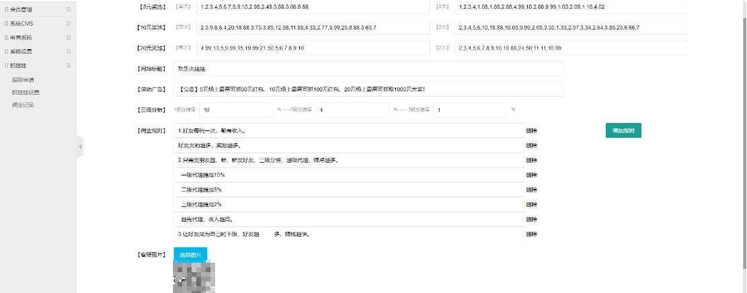This screenshot has height=293, width=747.
Task: Delete the rule 一级代理提成10%
Action: click(x=531, y=175)
